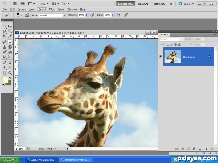The image size is (218, 163).
Task: Add layer mask icon in Layers panel
Action: (188, 149)
